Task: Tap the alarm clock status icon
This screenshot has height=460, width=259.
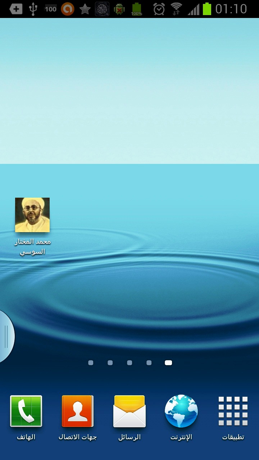Action: 159,9
